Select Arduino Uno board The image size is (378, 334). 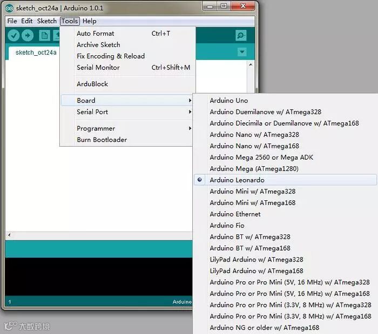click(x=285, y=100)
